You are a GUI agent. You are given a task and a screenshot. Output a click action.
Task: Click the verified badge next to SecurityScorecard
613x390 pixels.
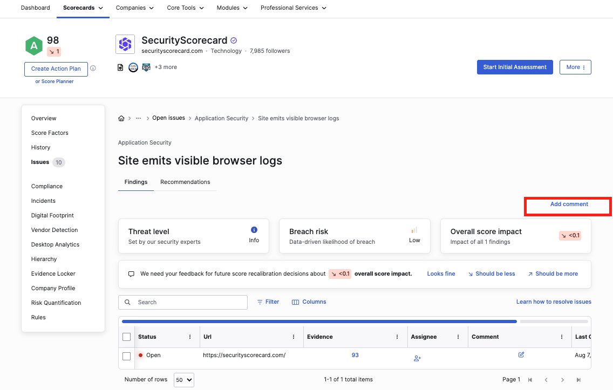point(234,40)
